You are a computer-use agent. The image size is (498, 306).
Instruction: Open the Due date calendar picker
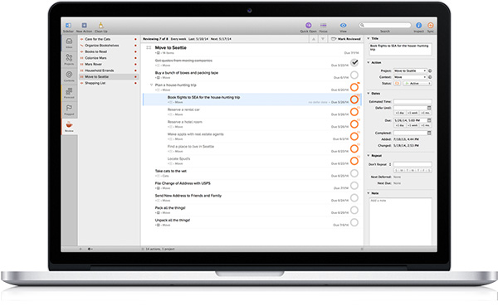coord(429,120)
